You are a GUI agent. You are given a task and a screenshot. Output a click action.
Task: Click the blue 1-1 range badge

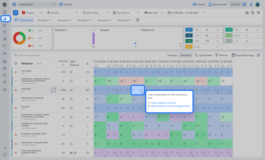coord(189,30)
